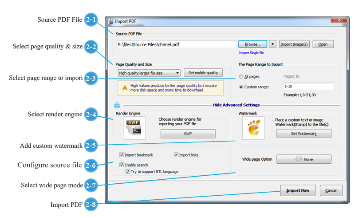
Task: Click the yellow warning icon in quality note
Action: (125, 86)
